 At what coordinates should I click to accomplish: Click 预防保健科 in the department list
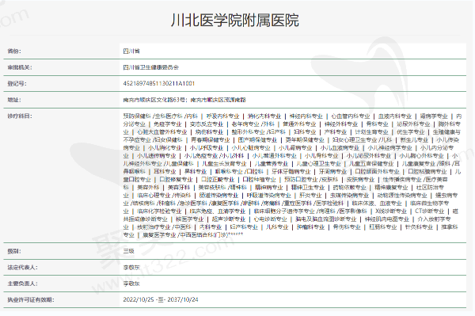tap(137, 116)
